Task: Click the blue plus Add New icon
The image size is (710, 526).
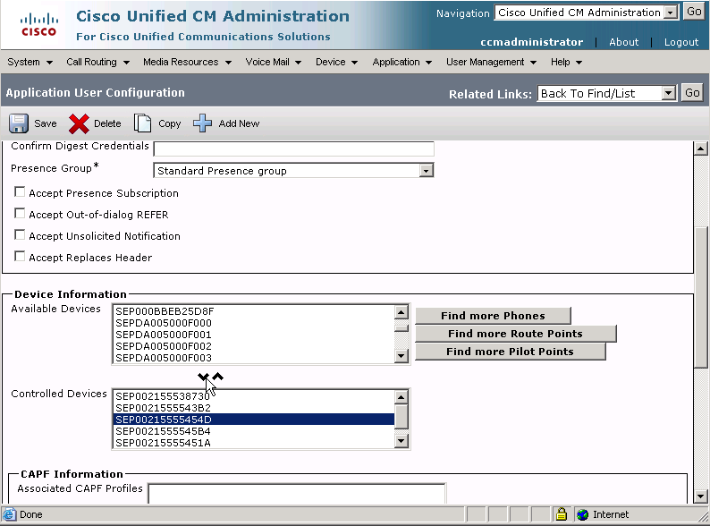Action: pyautogui.click(x=202, y=123)
